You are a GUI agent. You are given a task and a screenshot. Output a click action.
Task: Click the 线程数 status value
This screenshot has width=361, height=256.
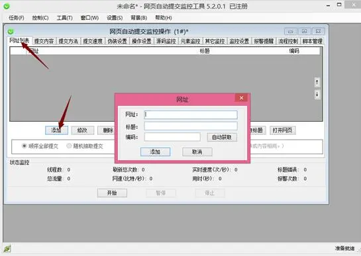pyautogui.click(x=69, y=170)
